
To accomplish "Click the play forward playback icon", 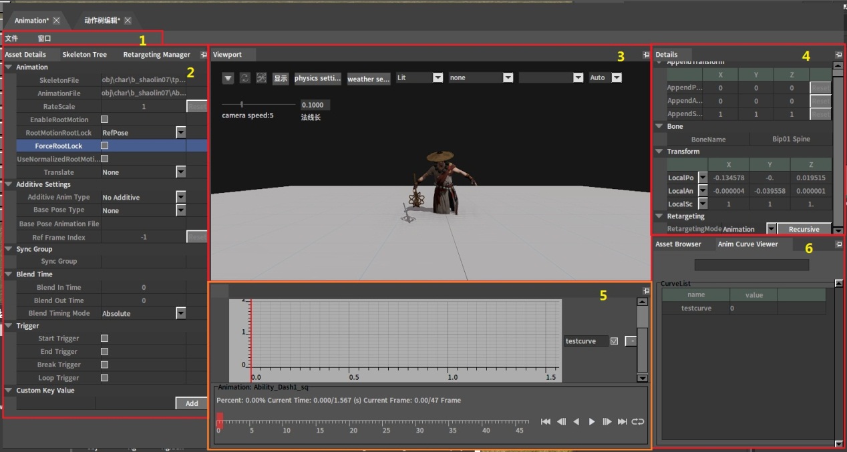I will coord(592,421).
